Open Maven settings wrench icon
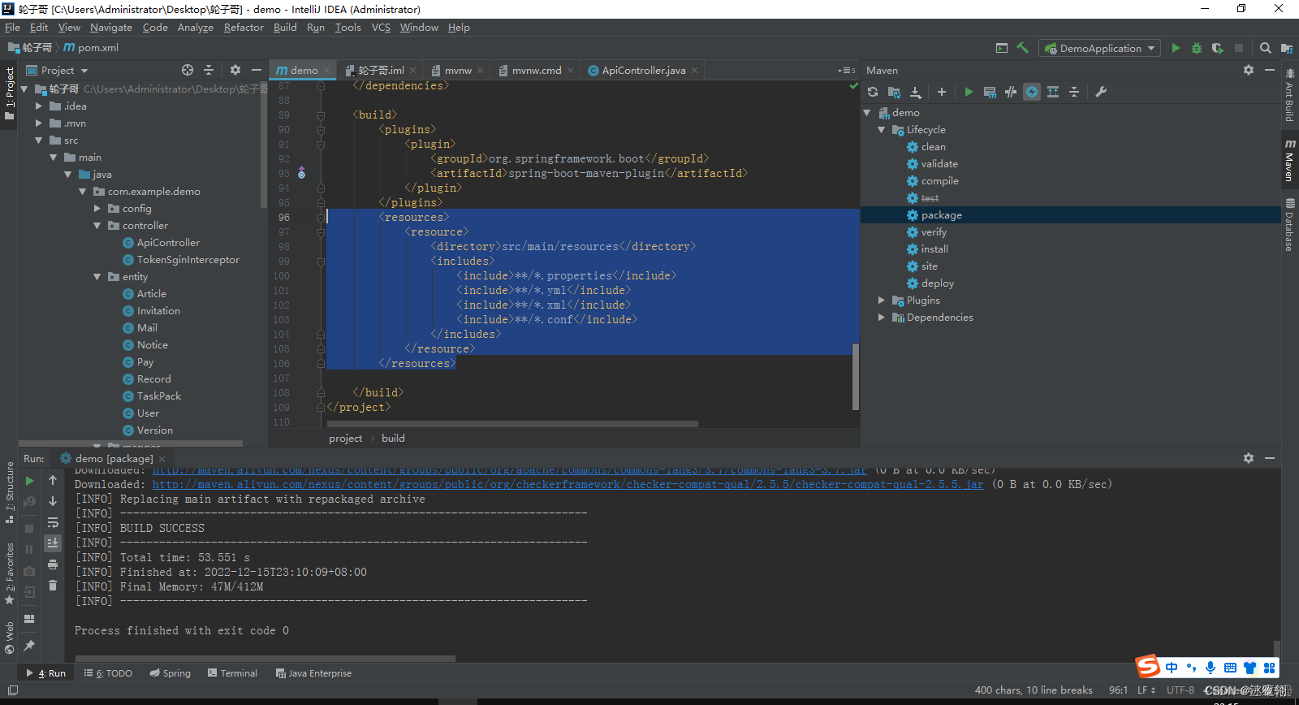 click(1101, 92)
